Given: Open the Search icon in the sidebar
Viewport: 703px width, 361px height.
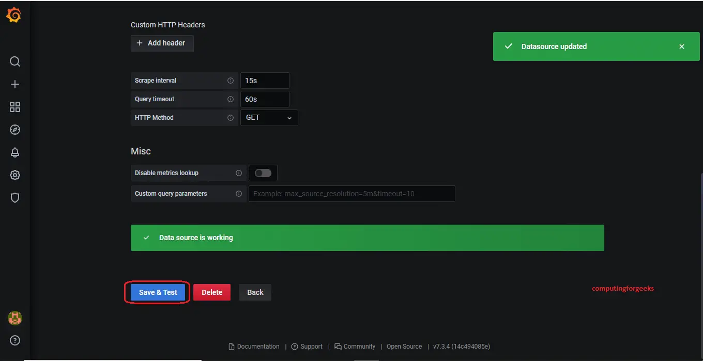Looking at the screenshot, I should (14, 61).
